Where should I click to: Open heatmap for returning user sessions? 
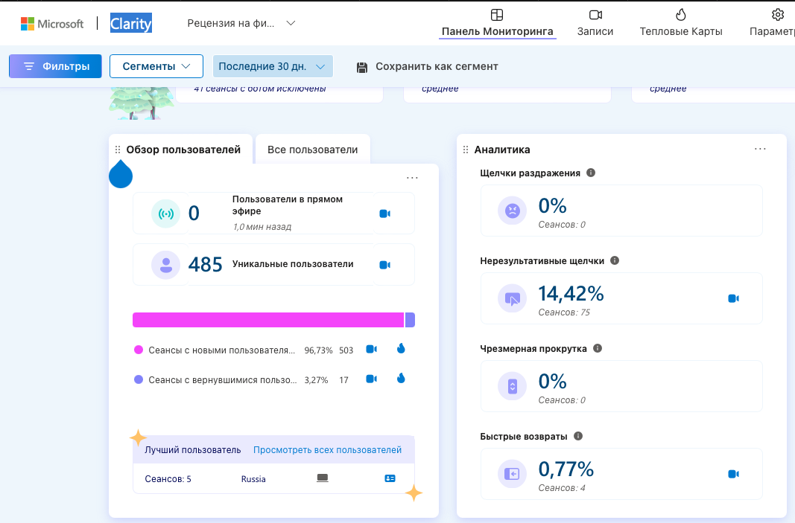click(x=401, y=379)
